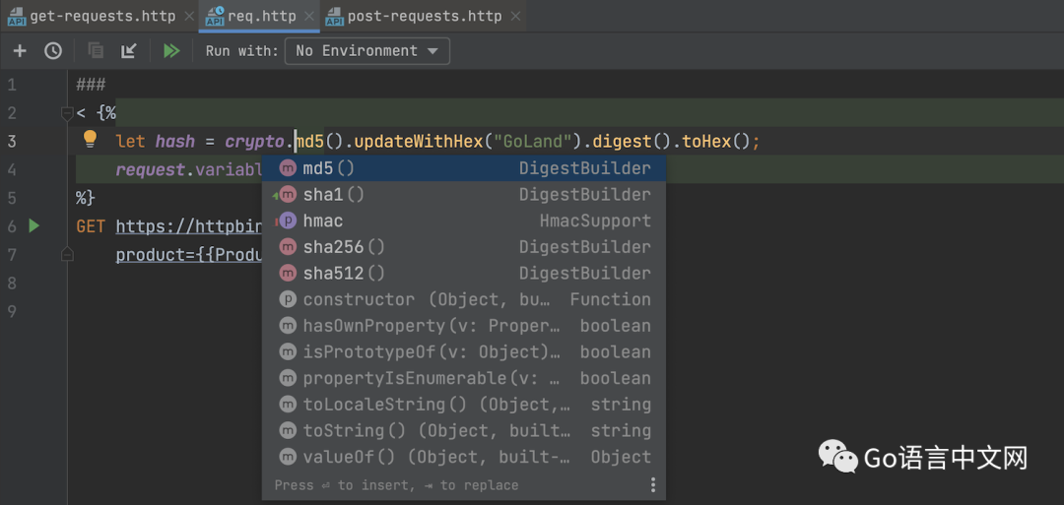
Task: Open the request history clock icon
Action: (x=53, y=51)
